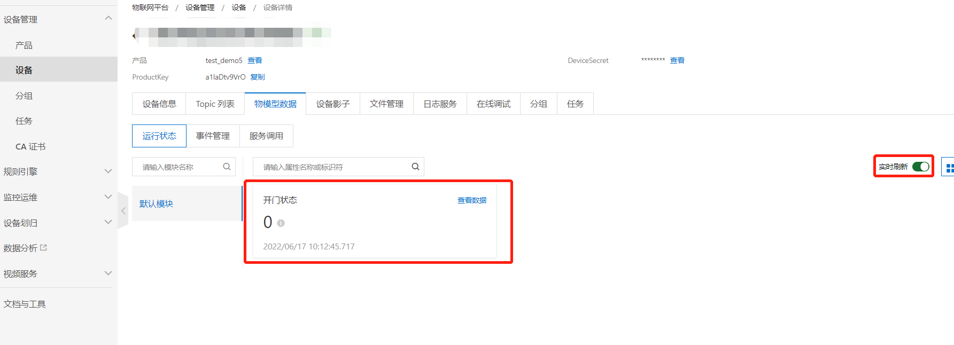Screen dimensions: 954x345
Task: Click the ProductKey value a1laDtv9VrO
Action: [x=226, y=77]
